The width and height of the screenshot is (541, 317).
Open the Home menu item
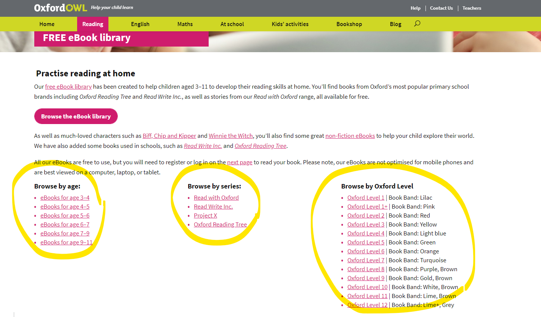click(47, 24)
